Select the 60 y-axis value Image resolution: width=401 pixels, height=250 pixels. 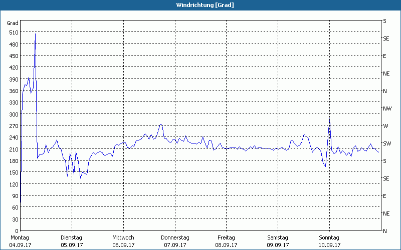[x=16, y=207]
